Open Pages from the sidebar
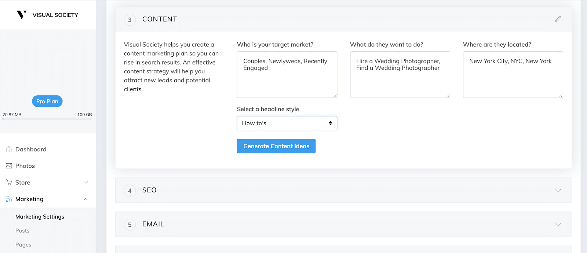Image resolution: width=587 pixels, height=253 pixels. tap(23, 245)
